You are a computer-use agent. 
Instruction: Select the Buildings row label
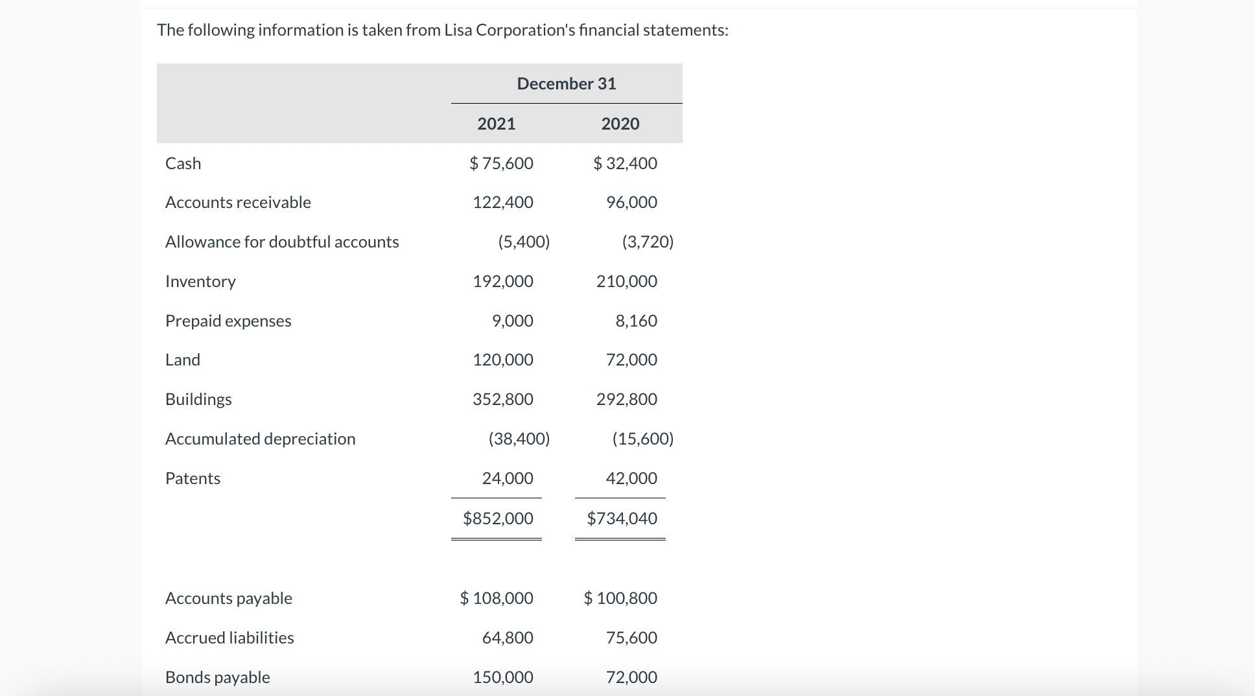pos(198,399)
